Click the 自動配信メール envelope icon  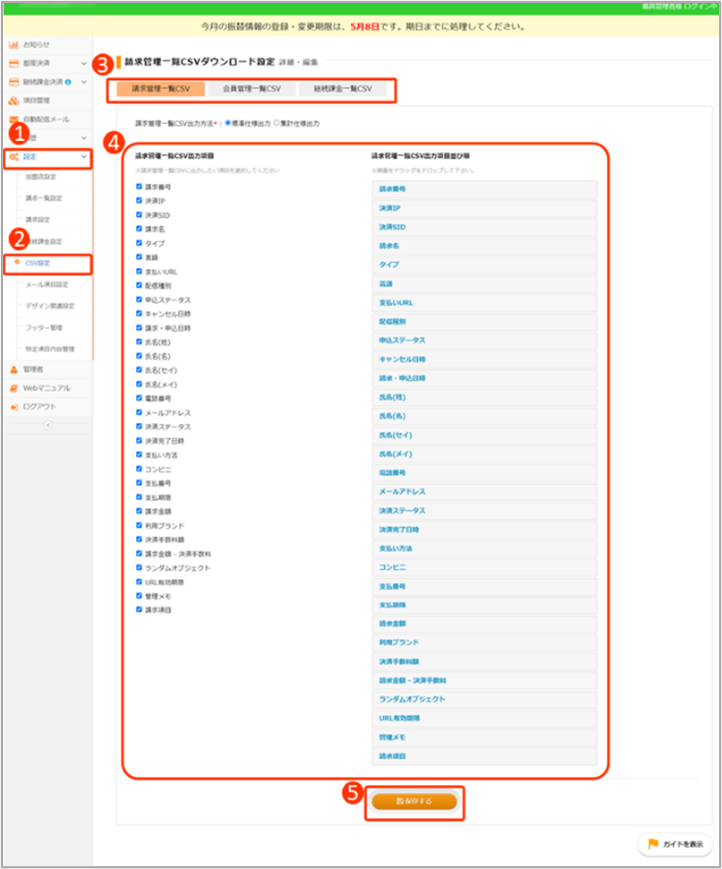click(13, 120)
